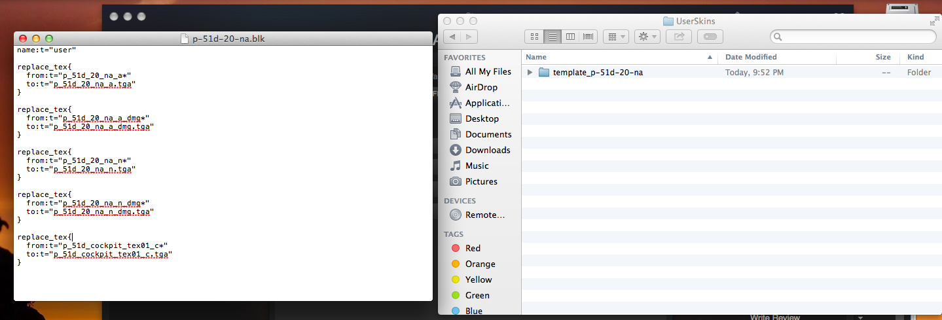Screen dimensions: 942x320
Task: Switch Finder to list view
Action: (x=552, y=37)
